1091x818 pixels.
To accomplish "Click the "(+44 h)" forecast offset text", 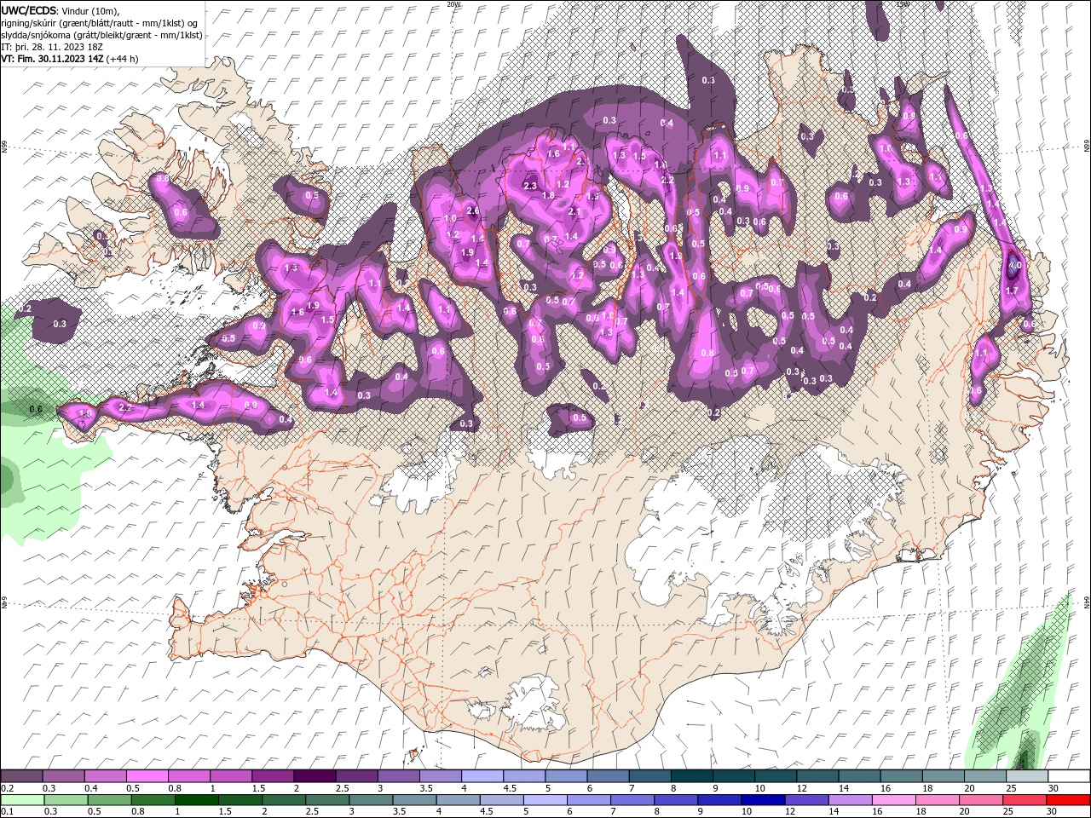I will pos(123,59).
